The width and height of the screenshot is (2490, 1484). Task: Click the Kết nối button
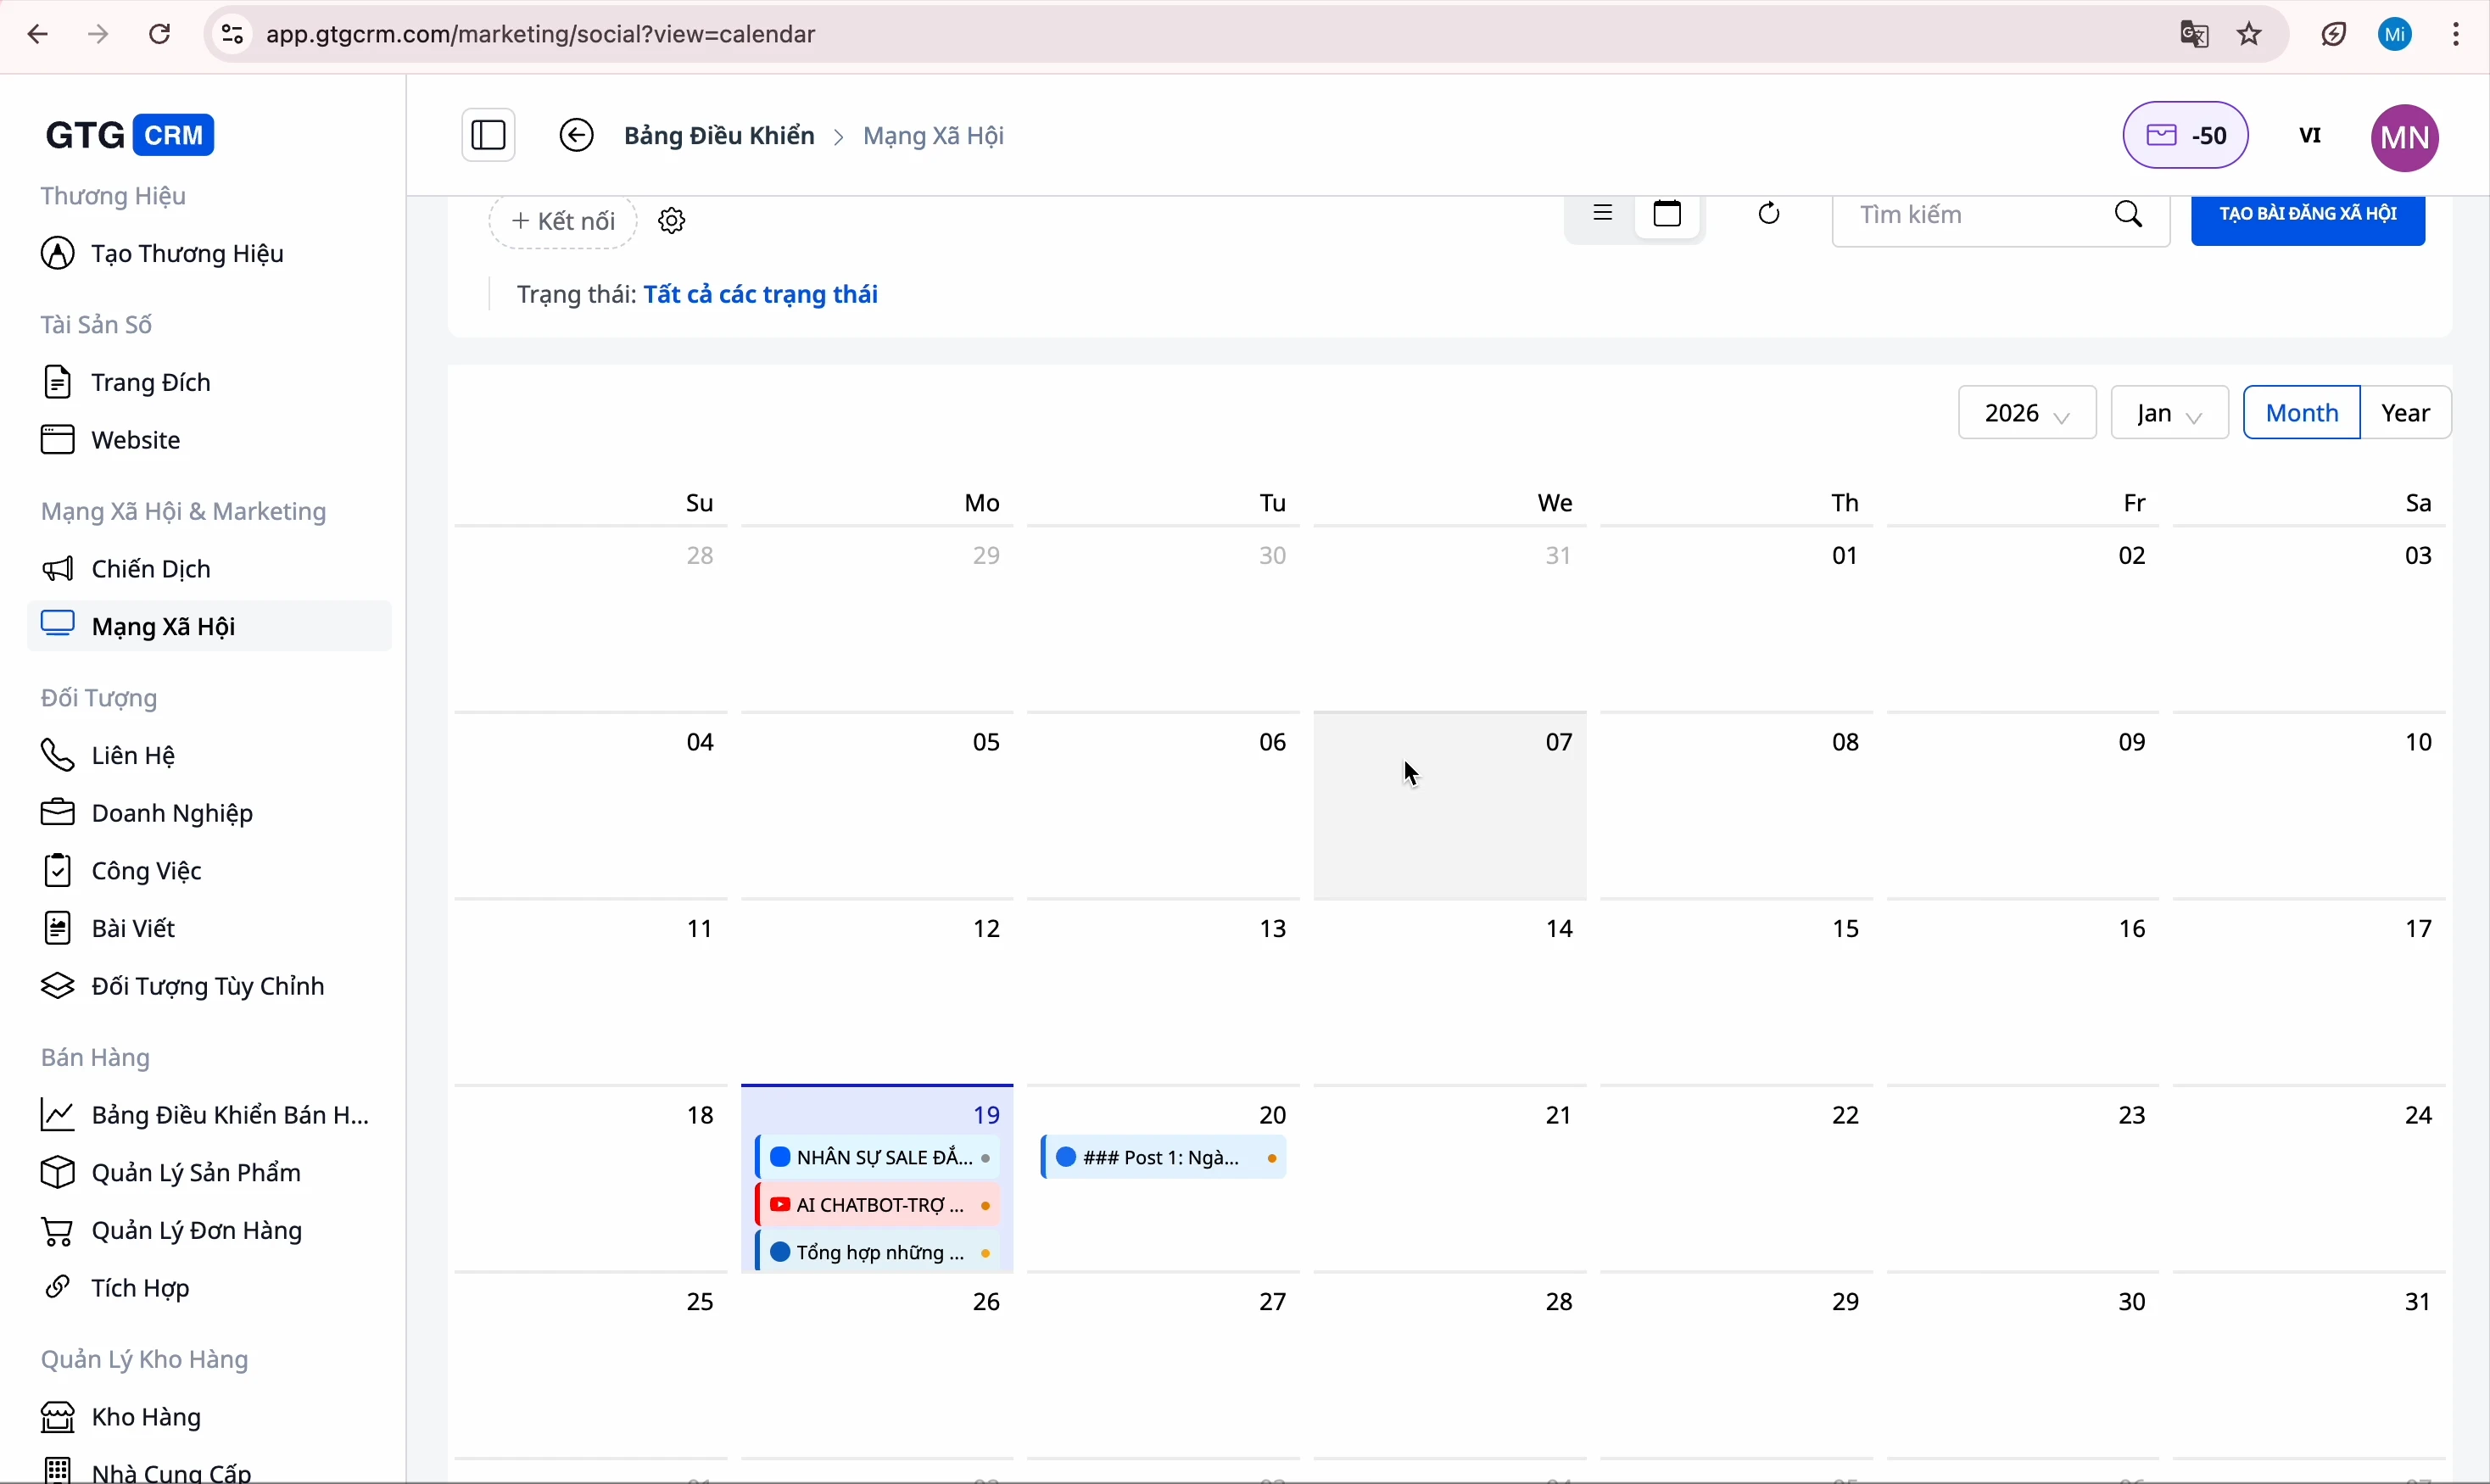[x=561, y=220]
